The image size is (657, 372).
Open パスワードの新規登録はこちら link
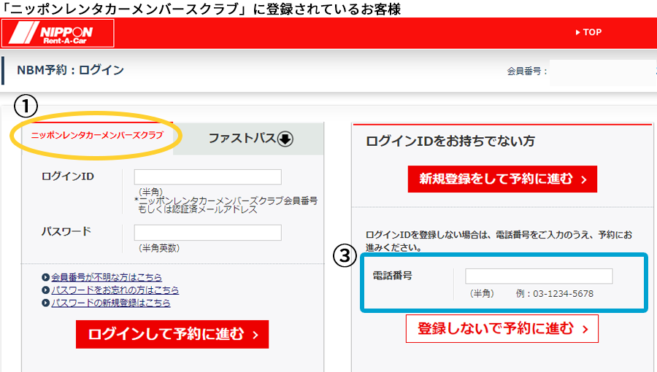click(x=111, y=303)
